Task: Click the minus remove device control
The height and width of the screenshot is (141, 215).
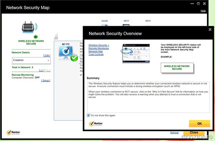Action: 48,70
